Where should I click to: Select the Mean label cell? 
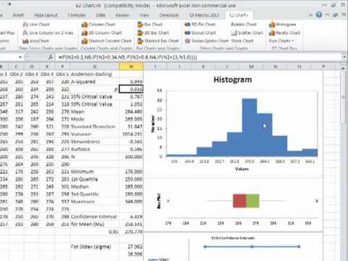coord(95,112)
